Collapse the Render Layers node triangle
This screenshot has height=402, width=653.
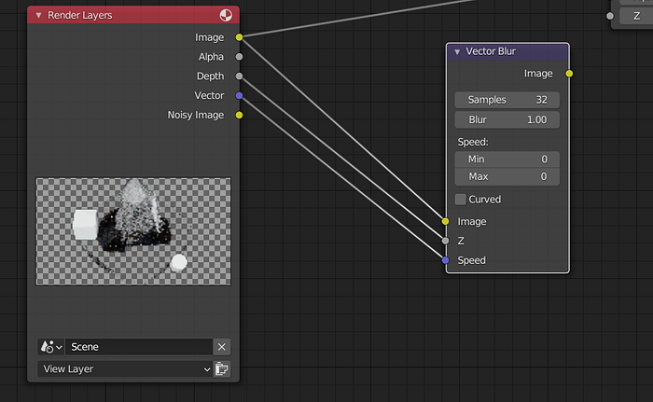point(39,16)
